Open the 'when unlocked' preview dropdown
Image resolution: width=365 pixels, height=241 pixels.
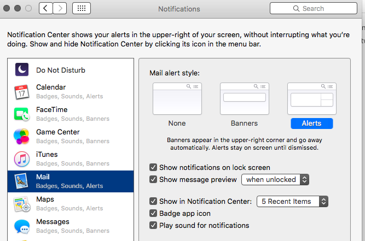click(275, 180)
